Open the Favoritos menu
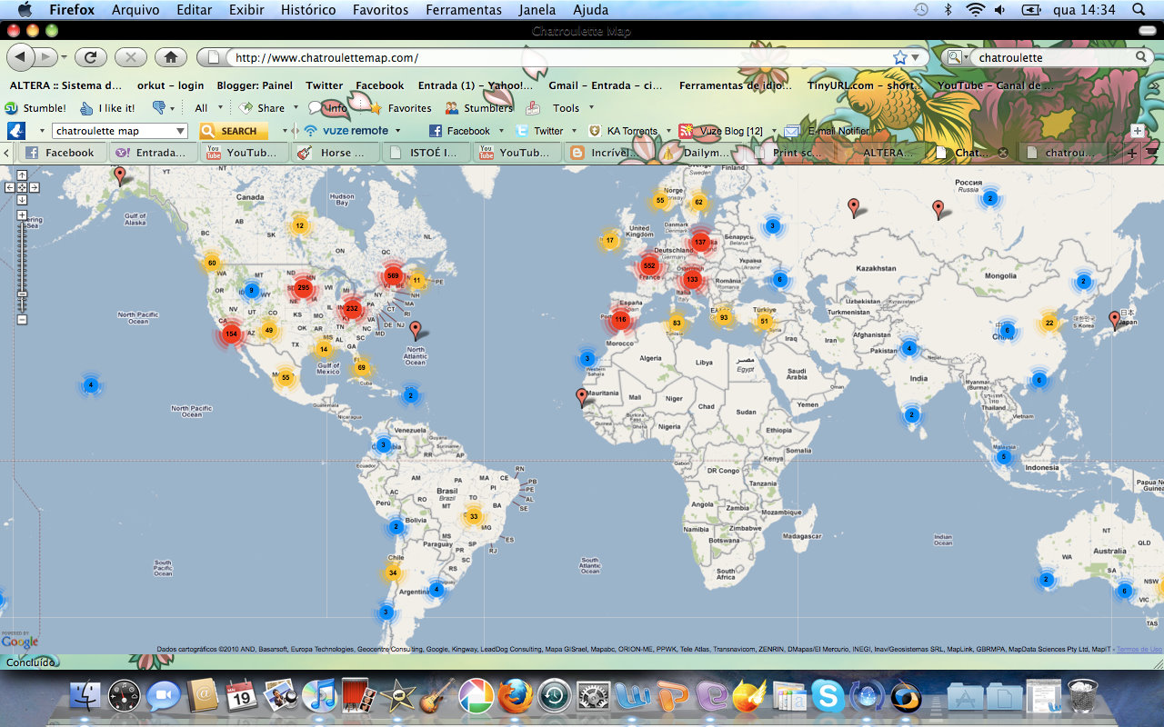The width and height of the screenshot is (1164, 727). pos(380,10)
